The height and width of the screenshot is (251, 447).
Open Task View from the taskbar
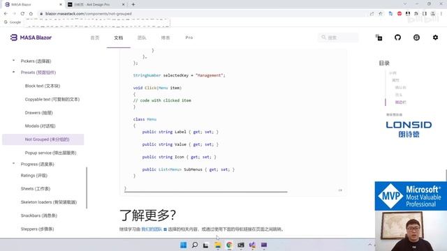pyautogui.click(x=206, y=245)
